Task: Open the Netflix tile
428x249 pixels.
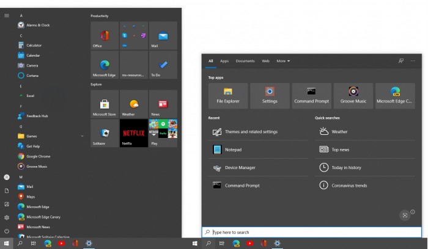Action: tap(134, 133)
